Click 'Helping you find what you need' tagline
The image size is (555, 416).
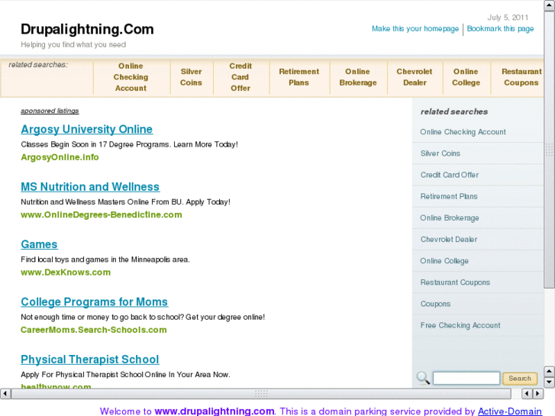tap(73, 44)
